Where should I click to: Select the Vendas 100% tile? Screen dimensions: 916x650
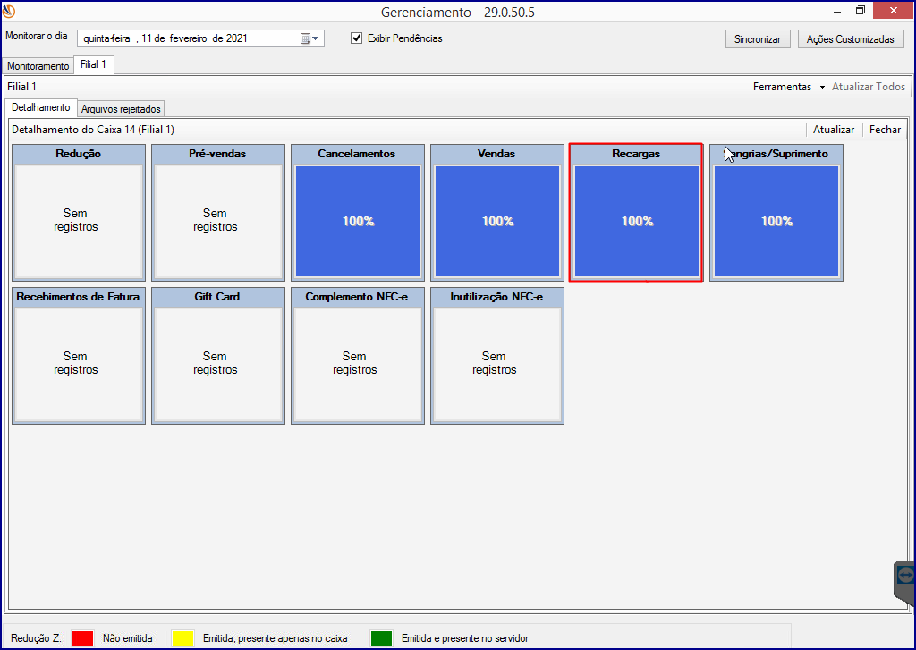coord(497,213)
